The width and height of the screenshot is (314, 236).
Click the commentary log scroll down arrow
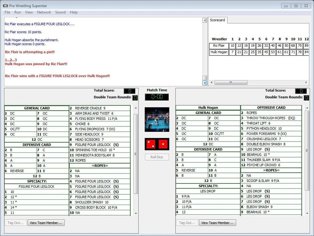[x=205, y=83]
